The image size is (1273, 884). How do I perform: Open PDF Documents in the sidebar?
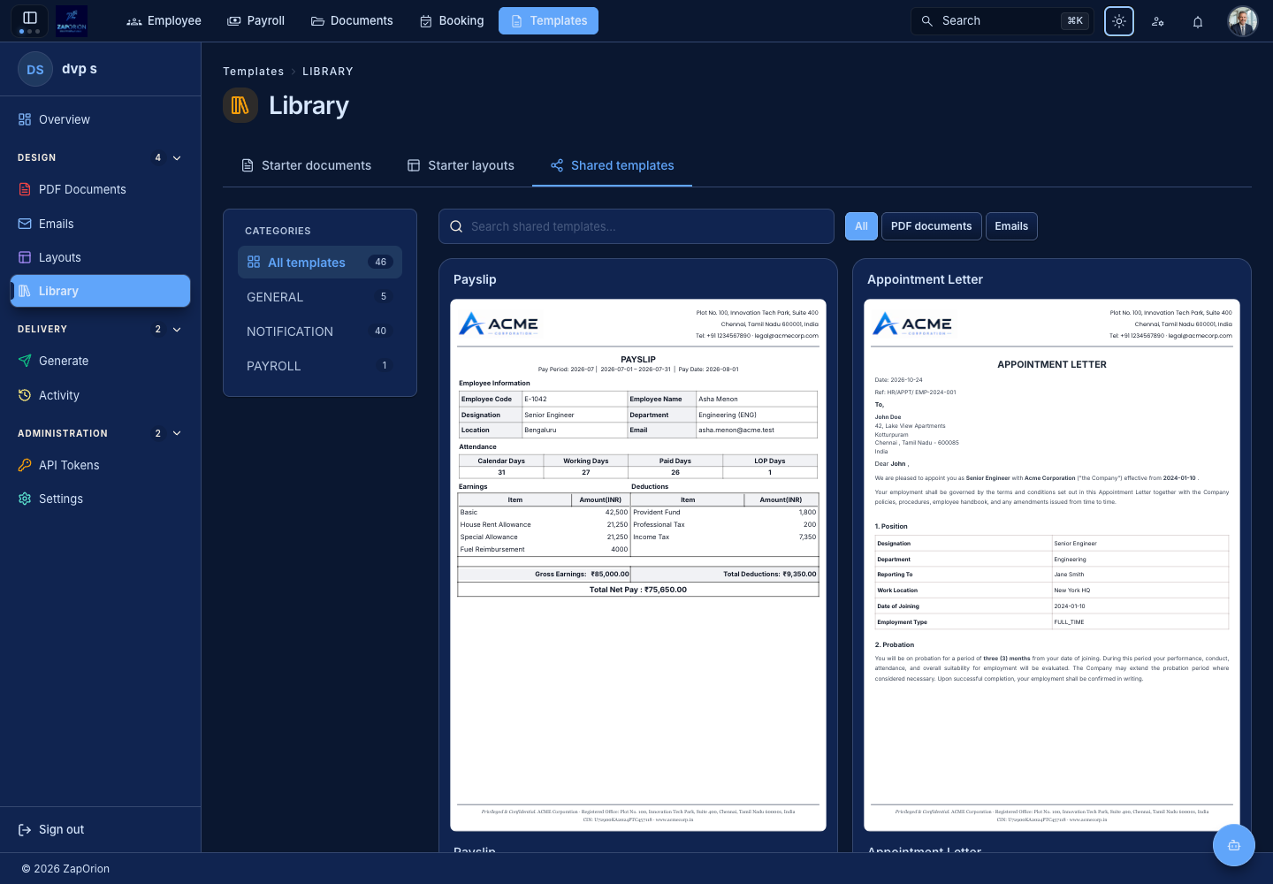(100, 189)
